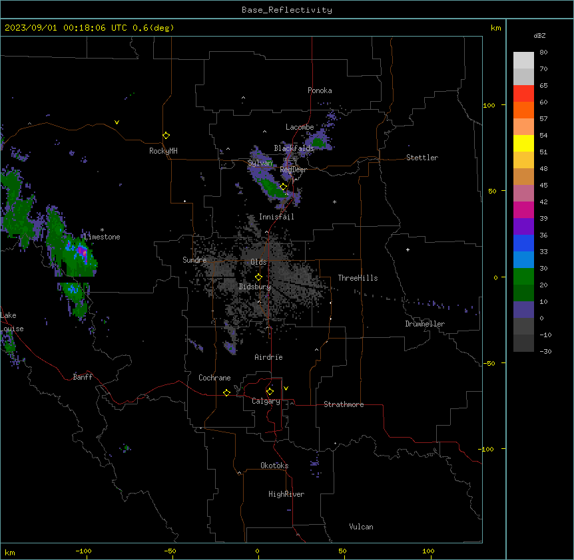This screenshot has width=574, height=560.
Task: Click the -100 tick label on bottom axis
Action: point(83,551)
